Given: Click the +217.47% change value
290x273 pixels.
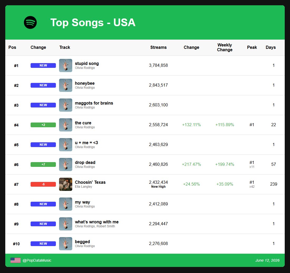Looking at the screenshot, I should (191, 164).
